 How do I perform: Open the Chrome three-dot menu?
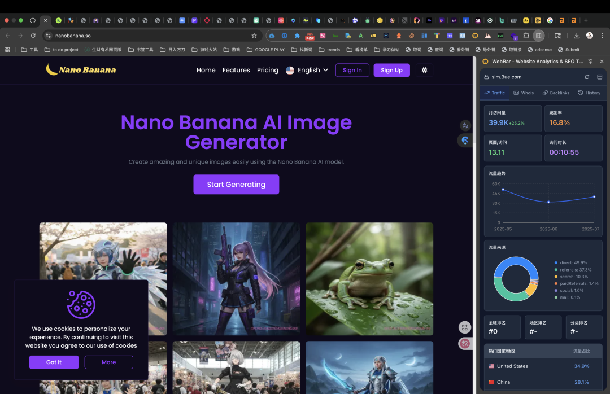(602, 36)
